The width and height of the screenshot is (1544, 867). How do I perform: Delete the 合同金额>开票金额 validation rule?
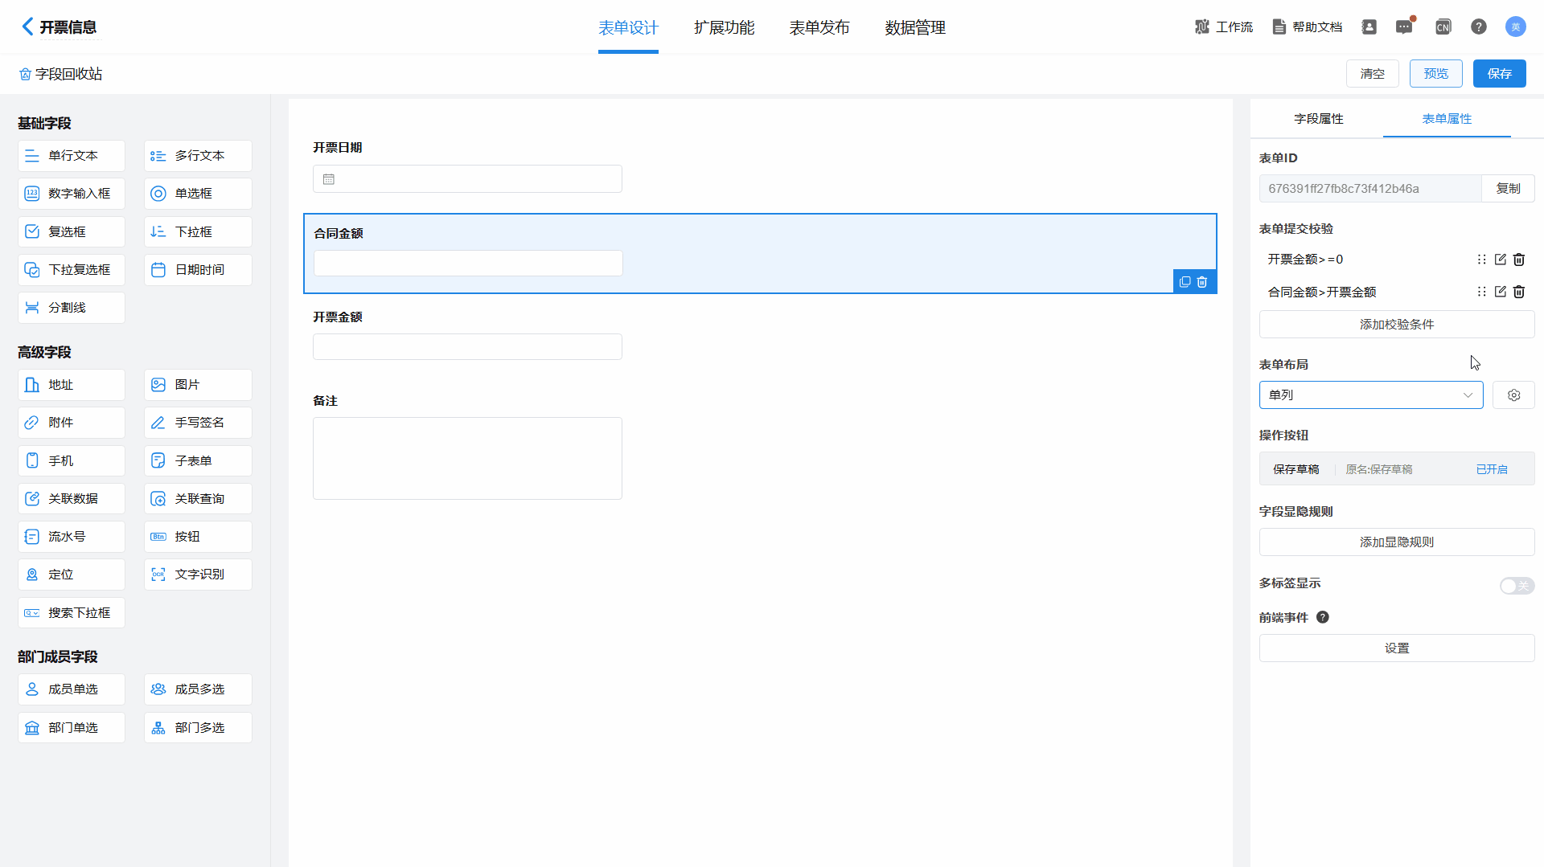pos(1519,292)
